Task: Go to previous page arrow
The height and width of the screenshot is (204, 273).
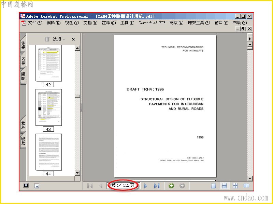Action: click(101, 186)
